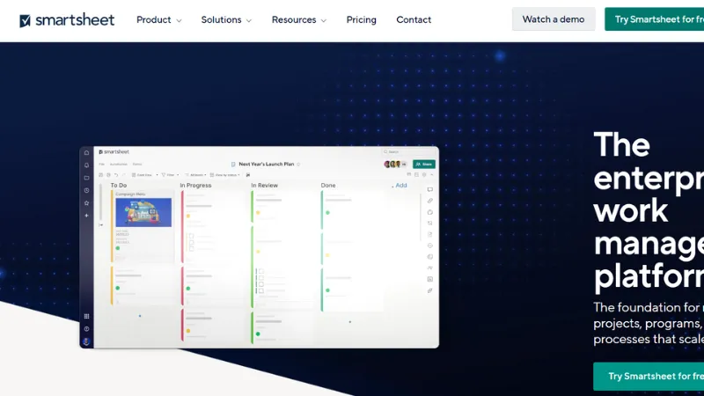Star the Next Year's Launch Plan sheet
The image size is (704, 396).
click(299, 165)
